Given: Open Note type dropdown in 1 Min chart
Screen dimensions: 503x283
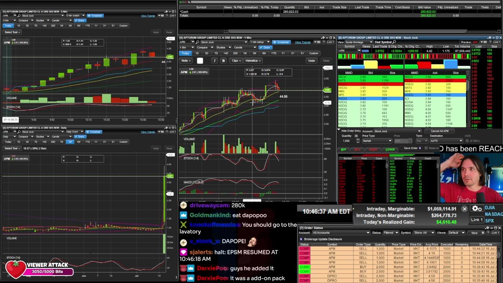Looking at the screenshot, I should [x=186, y=61].
